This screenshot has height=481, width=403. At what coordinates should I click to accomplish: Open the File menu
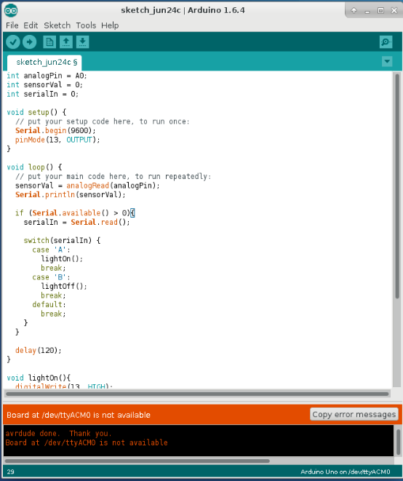12,25
